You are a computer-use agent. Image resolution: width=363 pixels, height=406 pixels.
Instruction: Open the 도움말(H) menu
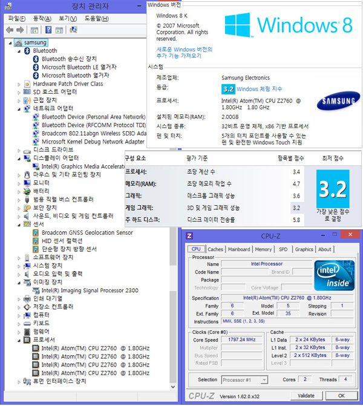(x=97, y=19)
